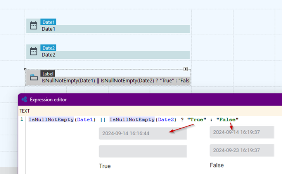
Task: Select the Date1 blue name tag
Action: (x=48, y=22)
